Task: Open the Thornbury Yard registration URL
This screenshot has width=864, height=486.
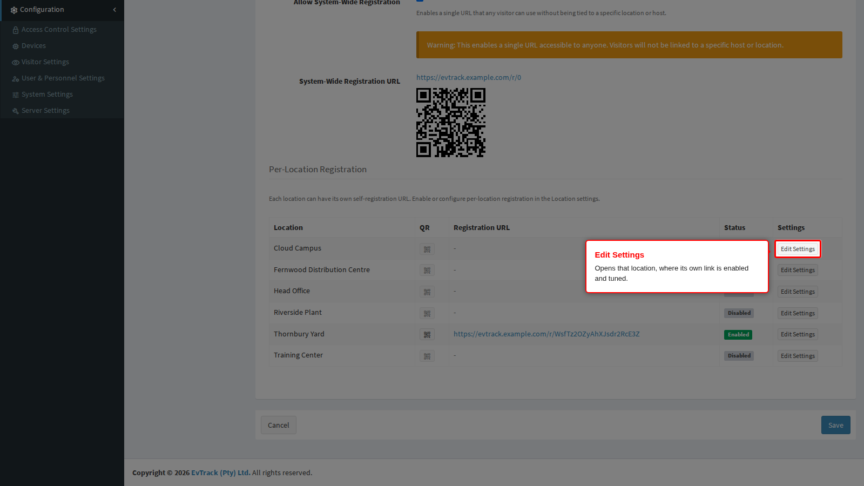Action: pos(546,334)
